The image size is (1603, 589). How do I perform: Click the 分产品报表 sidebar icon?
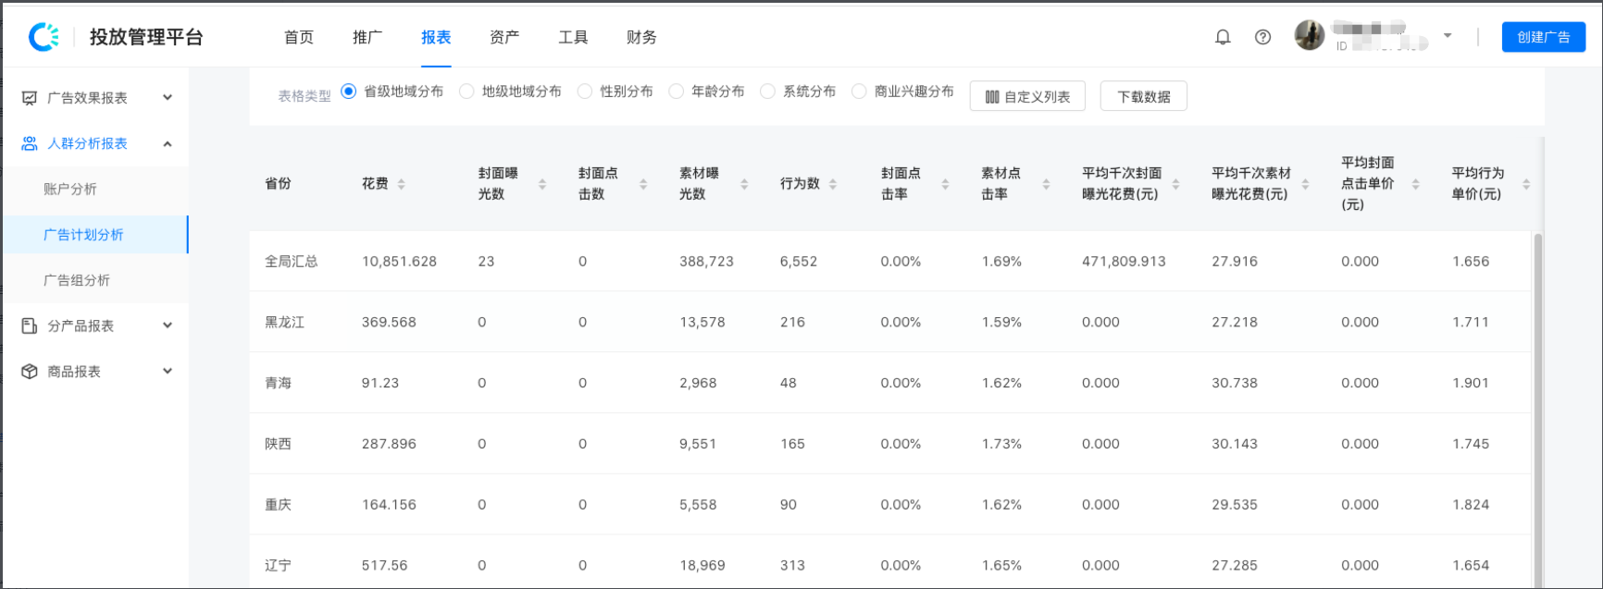pos(30,325)
